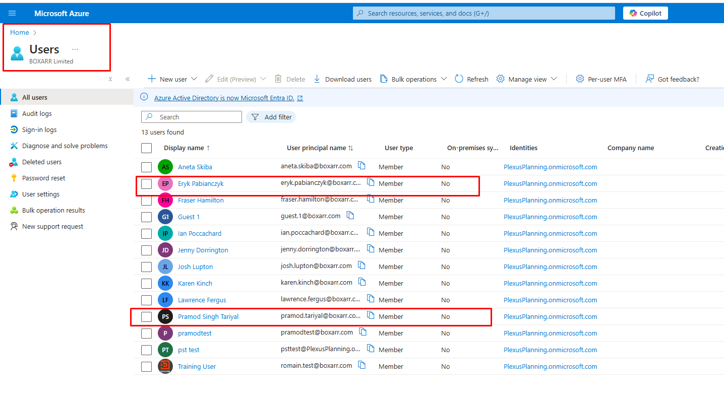Image resolution: width=724 pixels, height=398 pixels.
Task: Select the Ian Poccachard row checkbox
Action: 146,233
